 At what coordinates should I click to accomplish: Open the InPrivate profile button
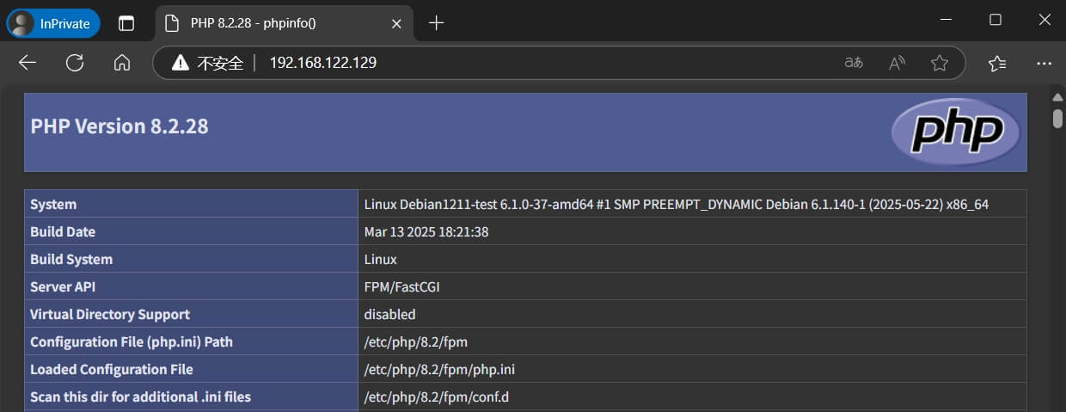click(53, 23)
